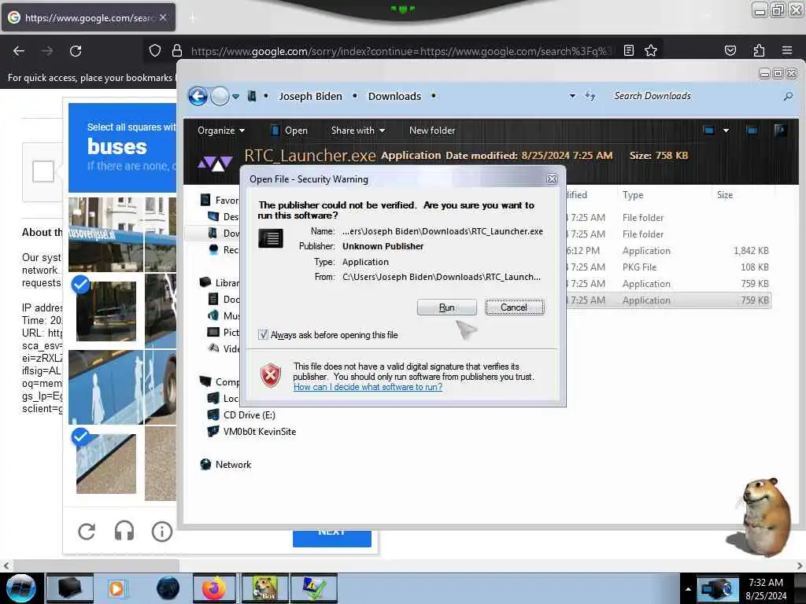Screen dimensions: 806x604
Task: Open Explorer help icon
Action: click(x=780, y=131)
